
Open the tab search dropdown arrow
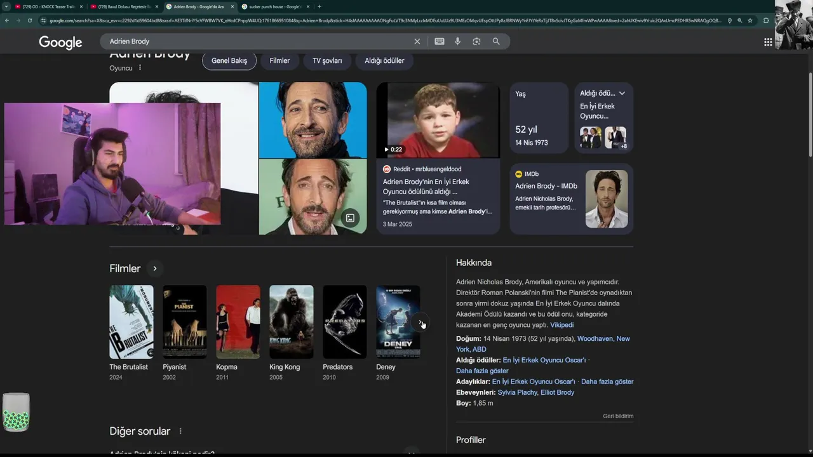click(6, 6)
